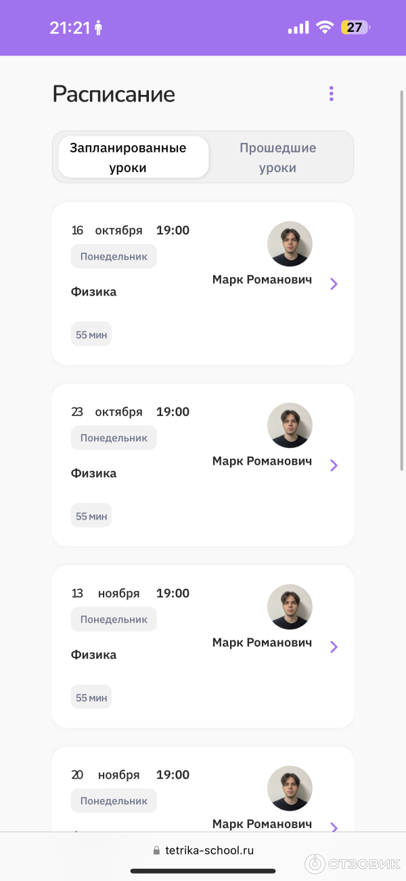Switch to the Запланированные уроки tab
The height and width of the screenshot is (881, 406).
133,157
